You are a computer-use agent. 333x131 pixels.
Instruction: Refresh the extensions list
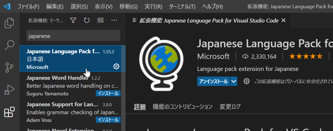pyautogui.click(x=87, y=20)
